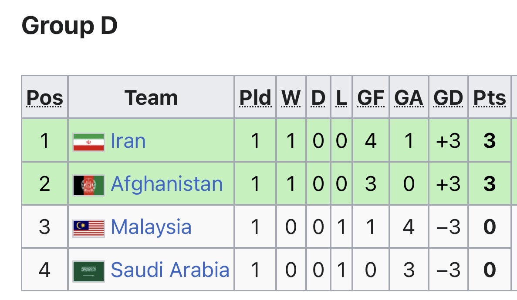Select the W column header
The height and width of the screenshot is (300, 517).
click(291, 98)
